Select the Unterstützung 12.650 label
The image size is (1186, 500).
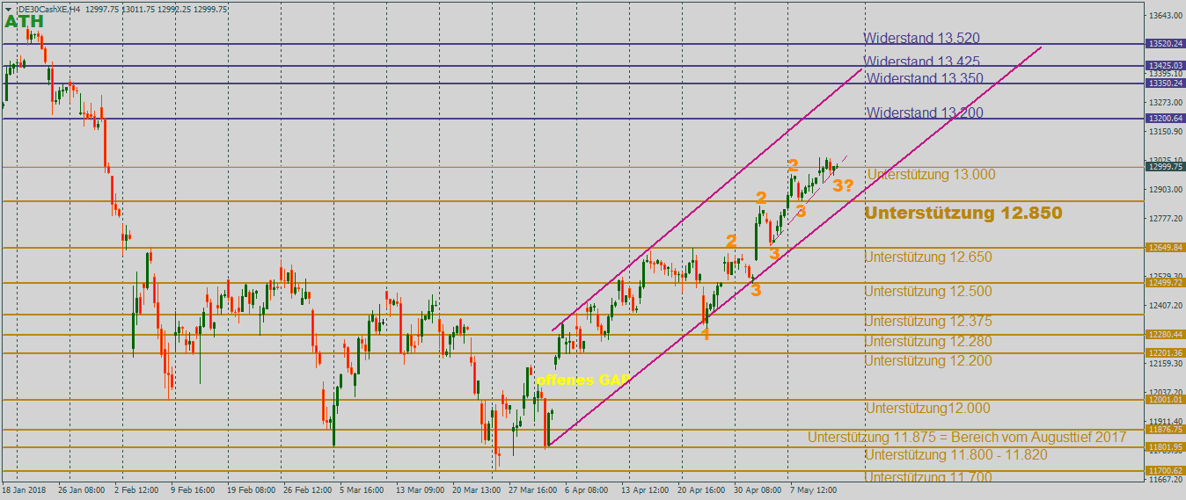click(928, 257)
